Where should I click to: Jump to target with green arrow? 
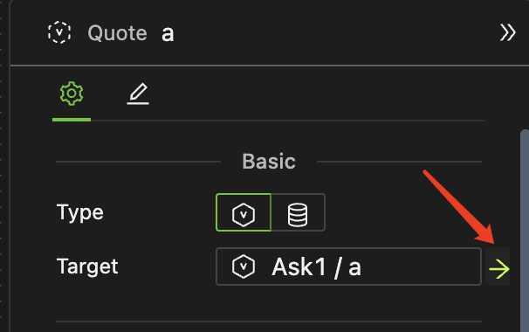pyautogui.click(x=498, y=269)
